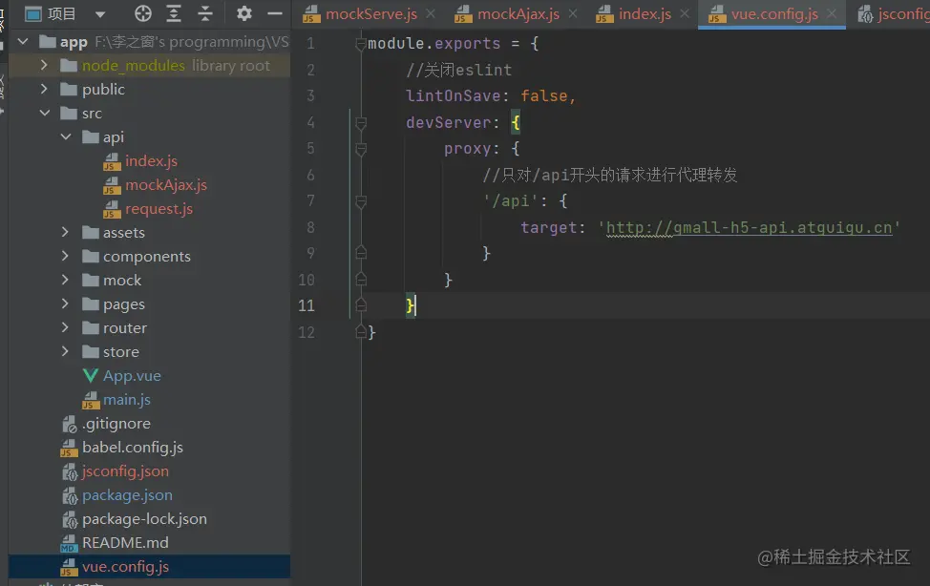Click the JSON icon of package-lock.json
The image size is (930, 586).
coord(70,519)
